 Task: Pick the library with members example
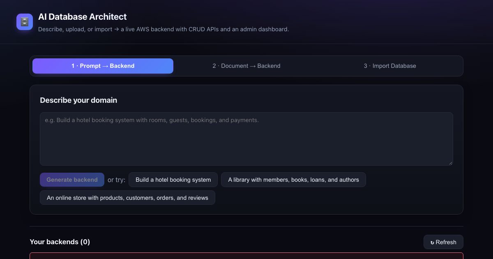pyautogui.click(x=293, y=180)
